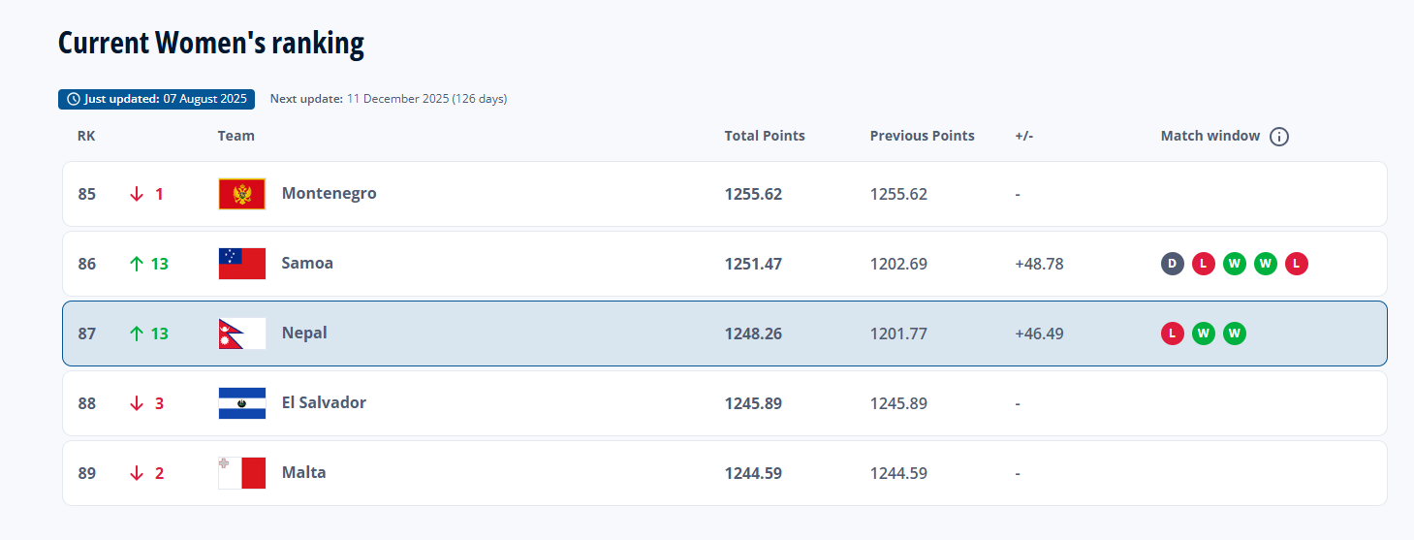Click the RK column header
Image resolution: width=1414 pixels, height=540 pixels.
point(86,136)
